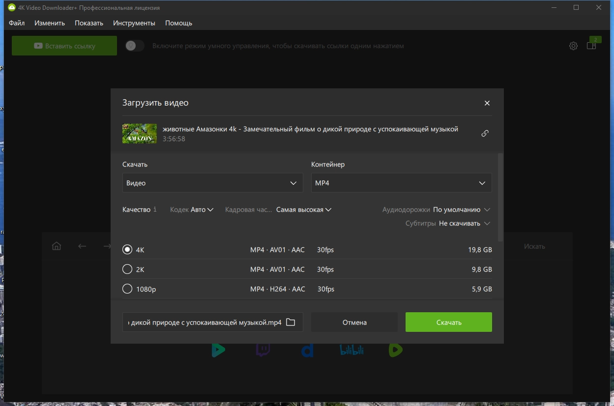This screenshot has width=614, height=406.
Task: Expand Субтитры Не скачивать dropdown
Action: (465, 223)
